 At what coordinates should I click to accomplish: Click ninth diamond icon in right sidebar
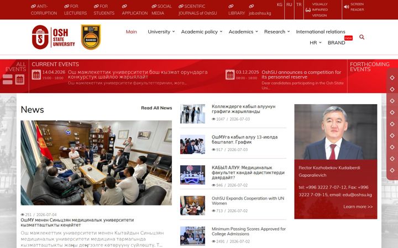click(392, 170)
